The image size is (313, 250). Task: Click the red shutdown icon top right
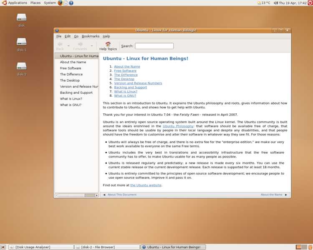[x=310, y=3]
